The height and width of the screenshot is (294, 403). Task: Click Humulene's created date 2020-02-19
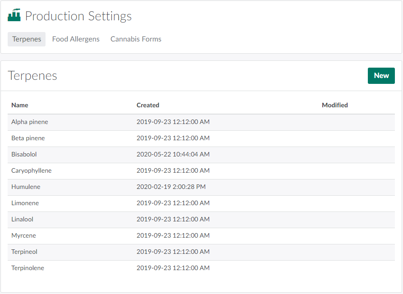(171, 187)
